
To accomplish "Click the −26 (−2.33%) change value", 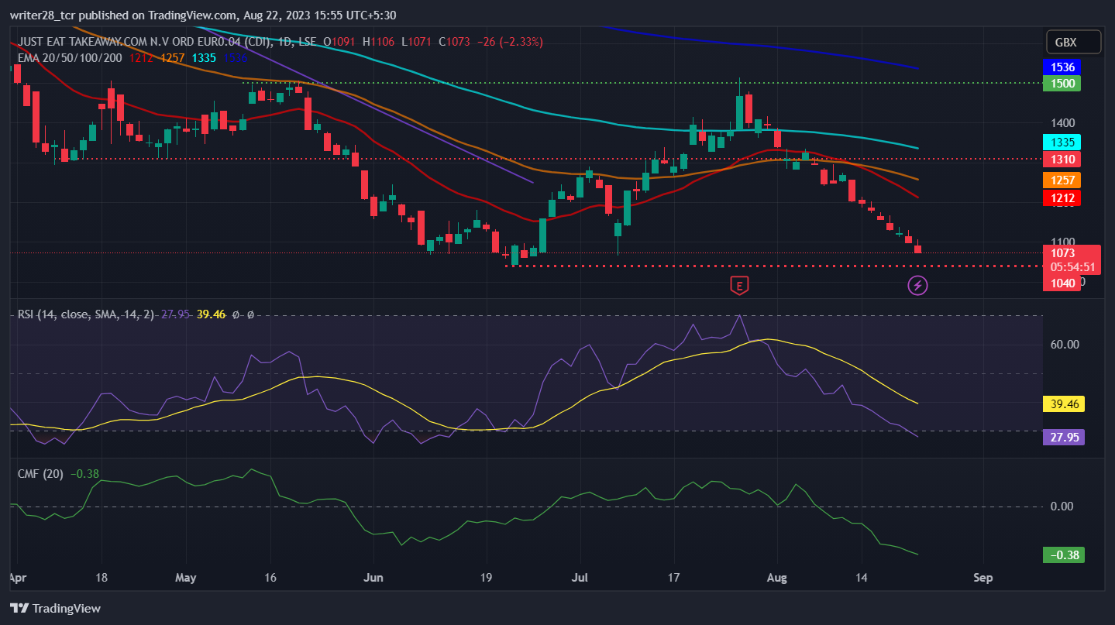I will [x=508, y=42].
